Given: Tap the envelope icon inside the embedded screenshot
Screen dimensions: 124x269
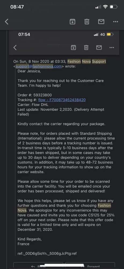Looking at the screenshot, I should pyautogui.click(x=99, y=48).
